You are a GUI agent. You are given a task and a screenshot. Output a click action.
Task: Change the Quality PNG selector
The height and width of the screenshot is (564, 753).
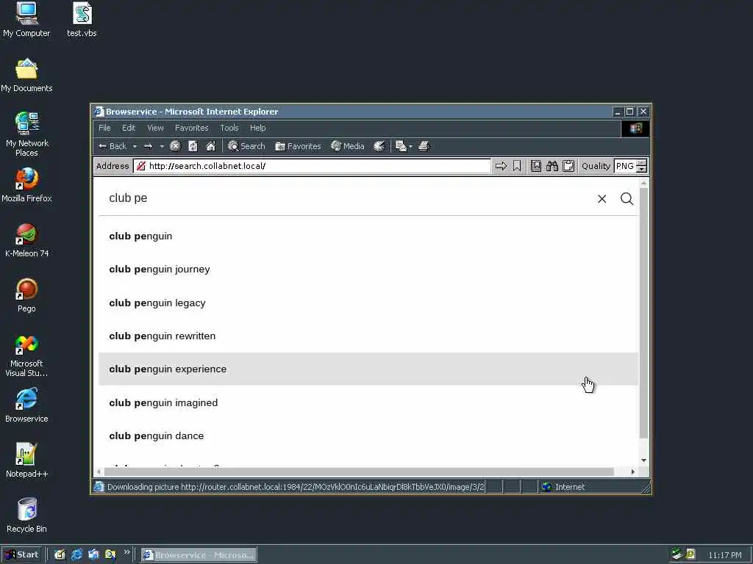click(x=630, y=166)
